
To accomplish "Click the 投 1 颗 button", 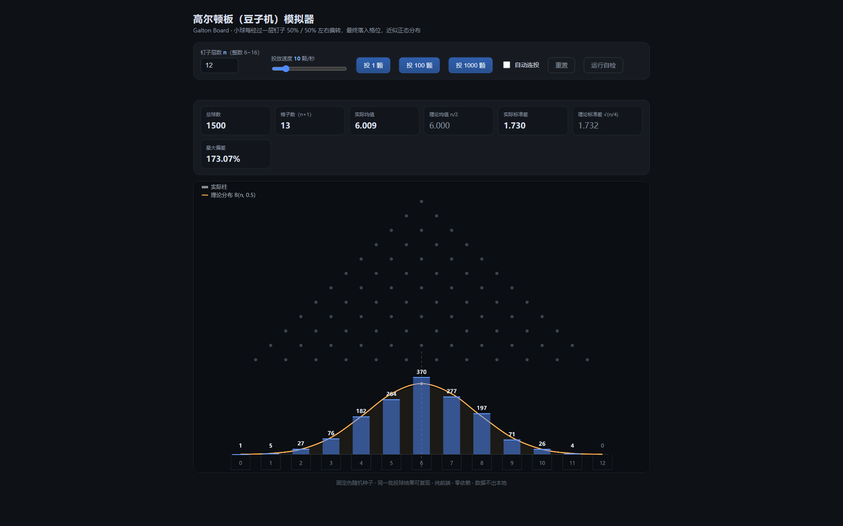I will pos(373,65).
